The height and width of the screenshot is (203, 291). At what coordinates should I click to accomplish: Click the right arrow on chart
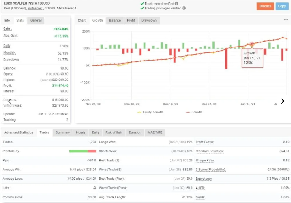click(x=282, y=101)
